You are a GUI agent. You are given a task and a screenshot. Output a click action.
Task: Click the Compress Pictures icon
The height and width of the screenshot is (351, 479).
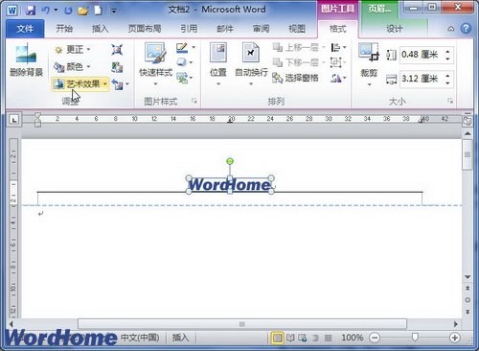click(x=117, y=50)
